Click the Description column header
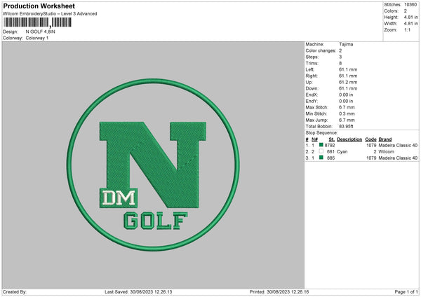Image resolution: width=421 pixels, height=297 pixels. click(x=348, y=139)
